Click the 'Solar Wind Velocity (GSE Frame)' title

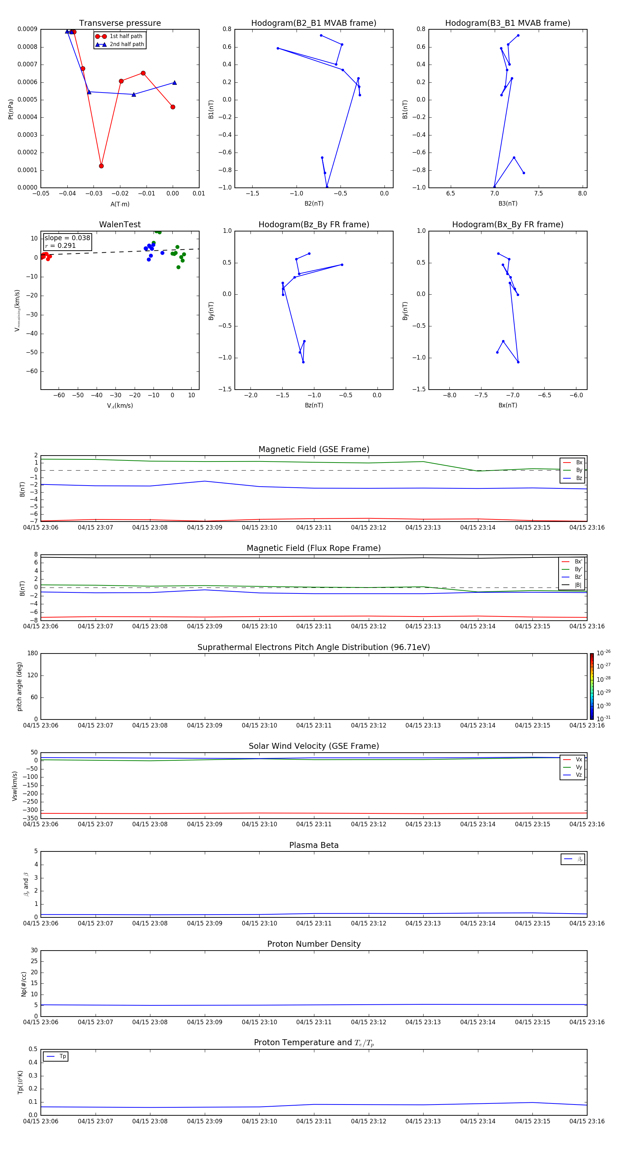(314, 746)
